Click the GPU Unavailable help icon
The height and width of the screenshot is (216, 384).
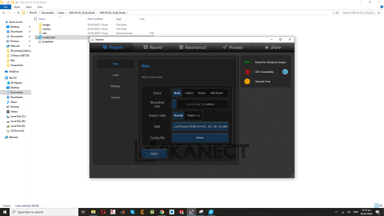(x=285, y=72)
